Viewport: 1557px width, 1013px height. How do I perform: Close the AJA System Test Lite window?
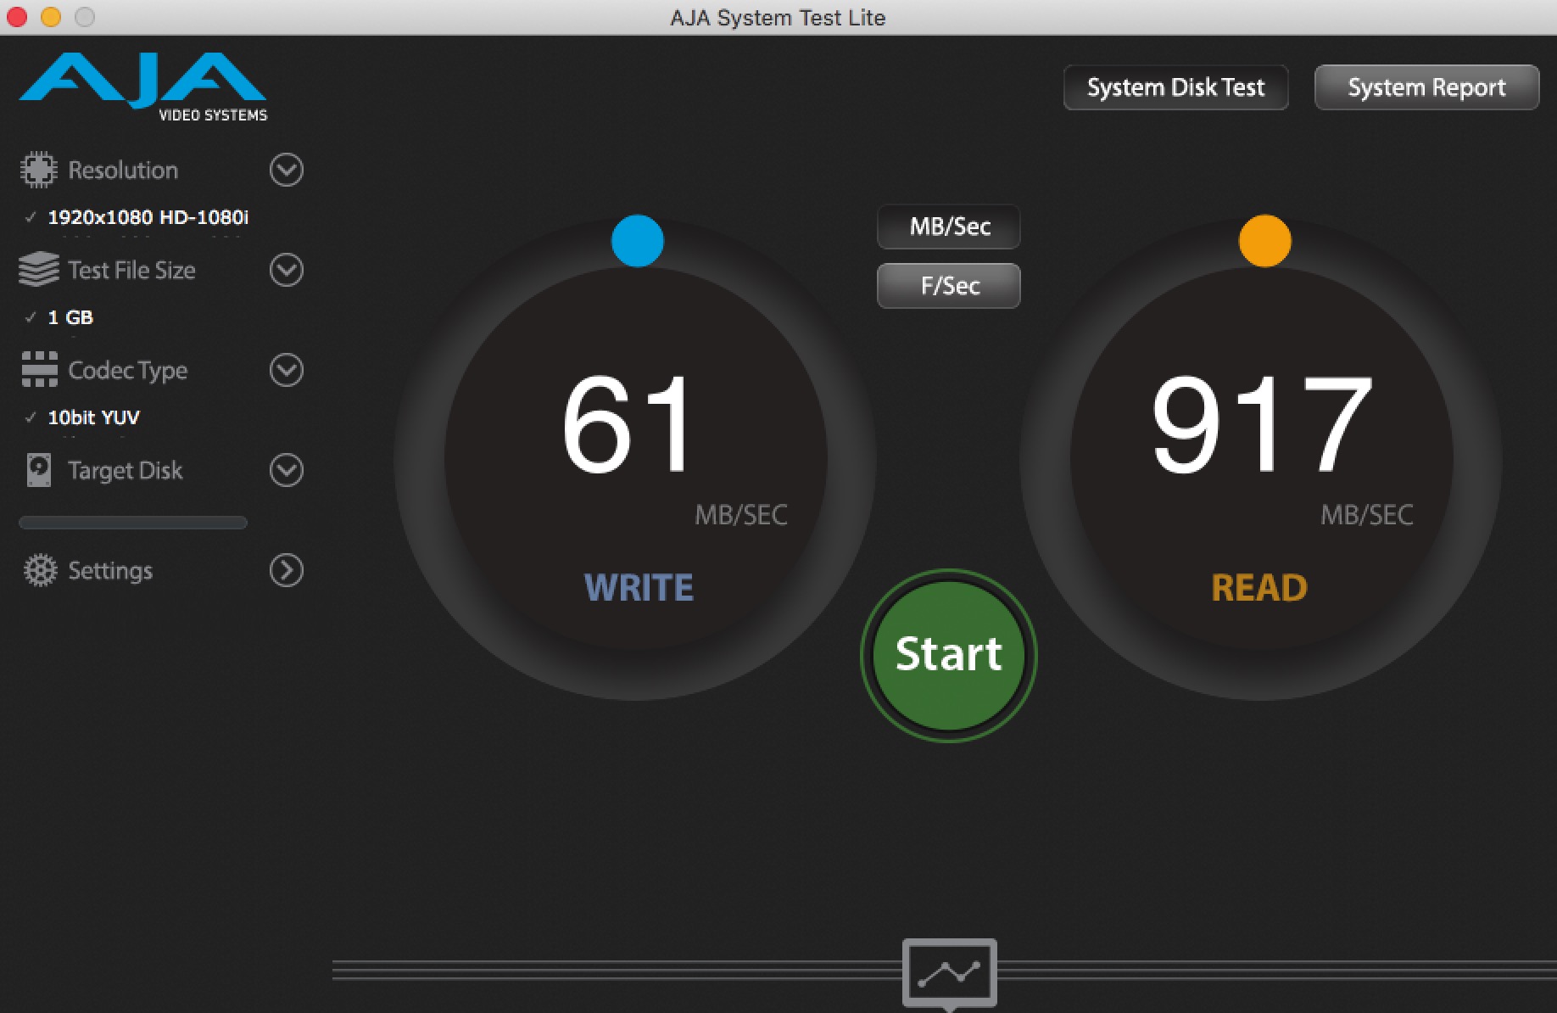point(17,17)
